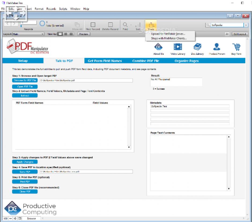Open the Scripts menu
The image size is (252, 222).
(x=63, y=9)
